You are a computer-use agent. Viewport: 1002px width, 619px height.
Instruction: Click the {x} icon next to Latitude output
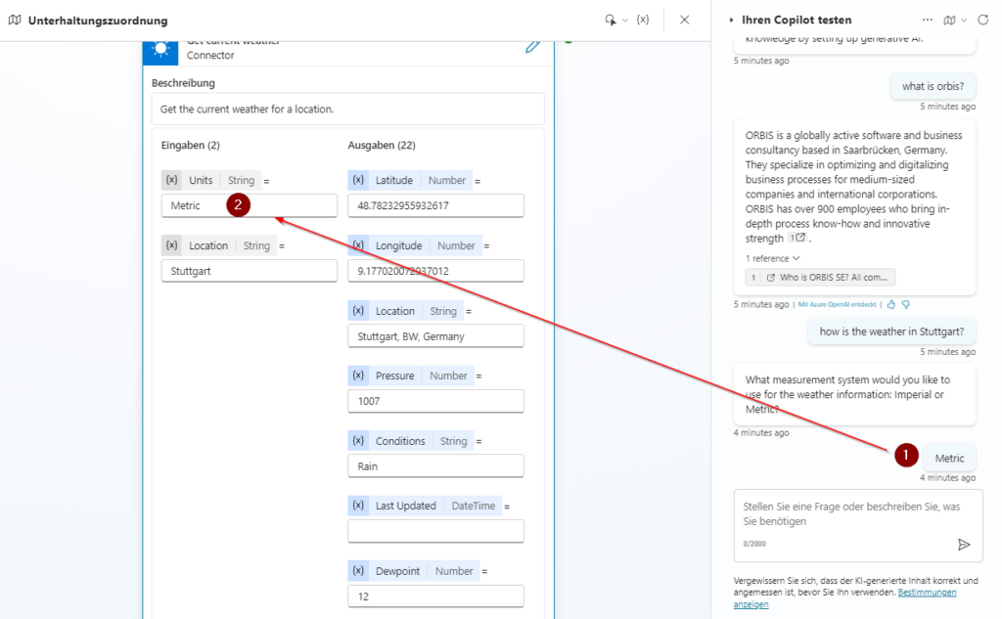click(x=356, y=180)
